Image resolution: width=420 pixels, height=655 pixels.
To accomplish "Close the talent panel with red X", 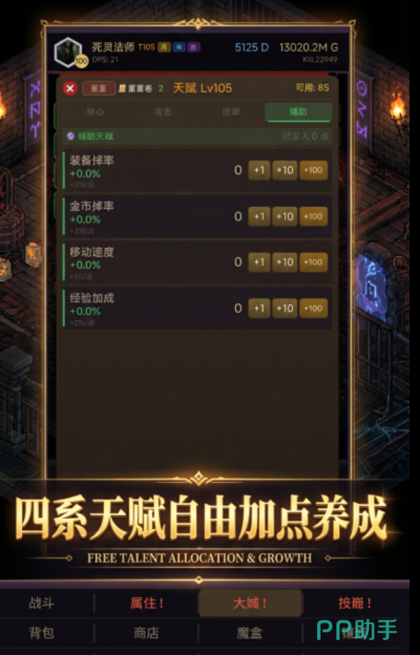I will click(x=70, y=89).
